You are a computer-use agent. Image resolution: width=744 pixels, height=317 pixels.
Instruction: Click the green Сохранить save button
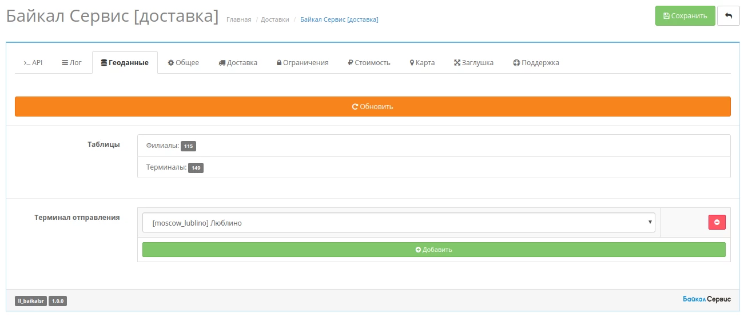click(x=685, y=16)
